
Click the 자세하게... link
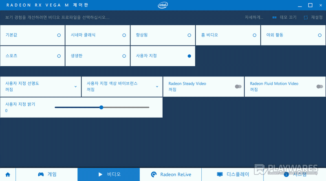(254, 17)
